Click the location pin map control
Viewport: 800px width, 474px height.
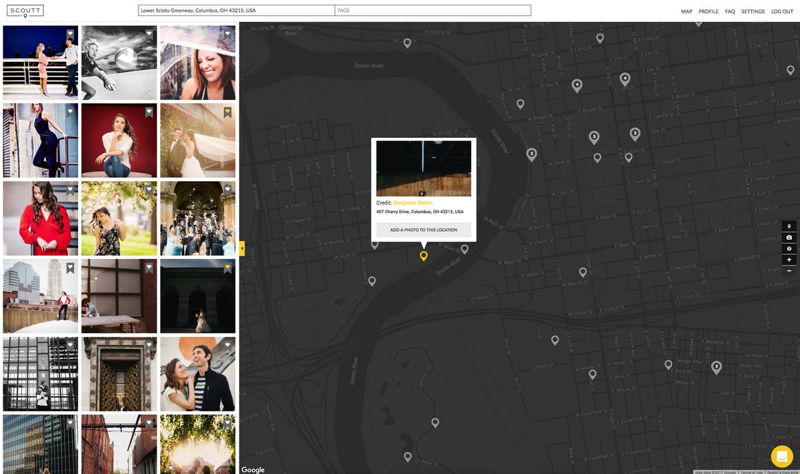(x=789, y=226)
